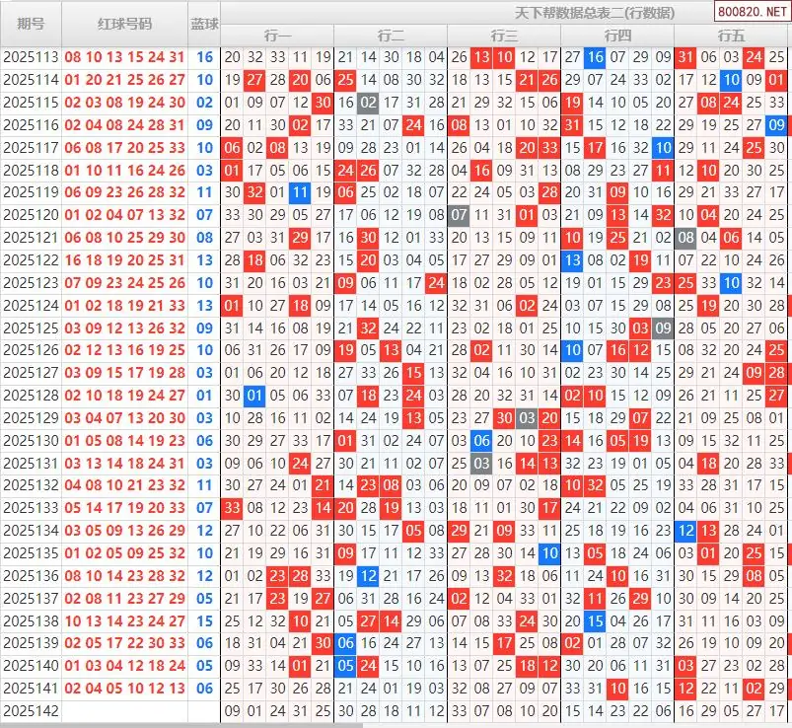Click the 红球号码 column header

coord(124,24)
